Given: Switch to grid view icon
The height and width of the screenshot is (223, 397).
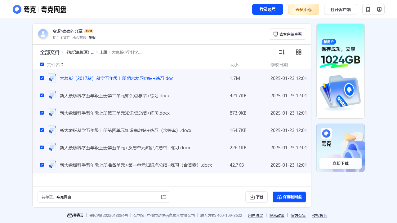Looking at the screenshot, I should click(x=299, y=52).
